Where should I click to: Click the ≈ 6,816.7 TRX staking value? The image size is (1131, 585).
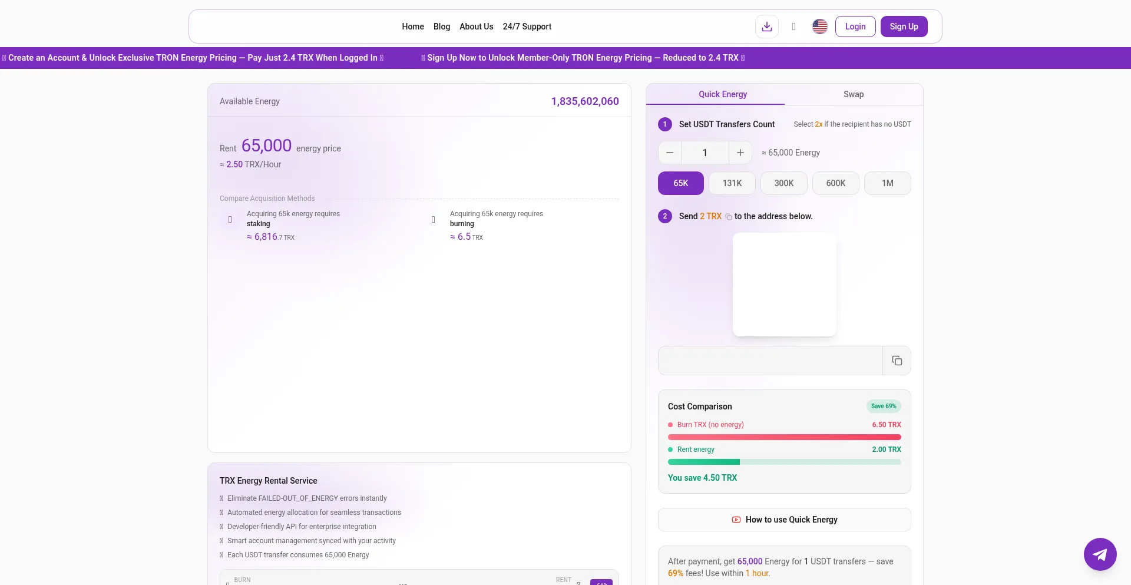pyautogui.click(x=270, y=237)
